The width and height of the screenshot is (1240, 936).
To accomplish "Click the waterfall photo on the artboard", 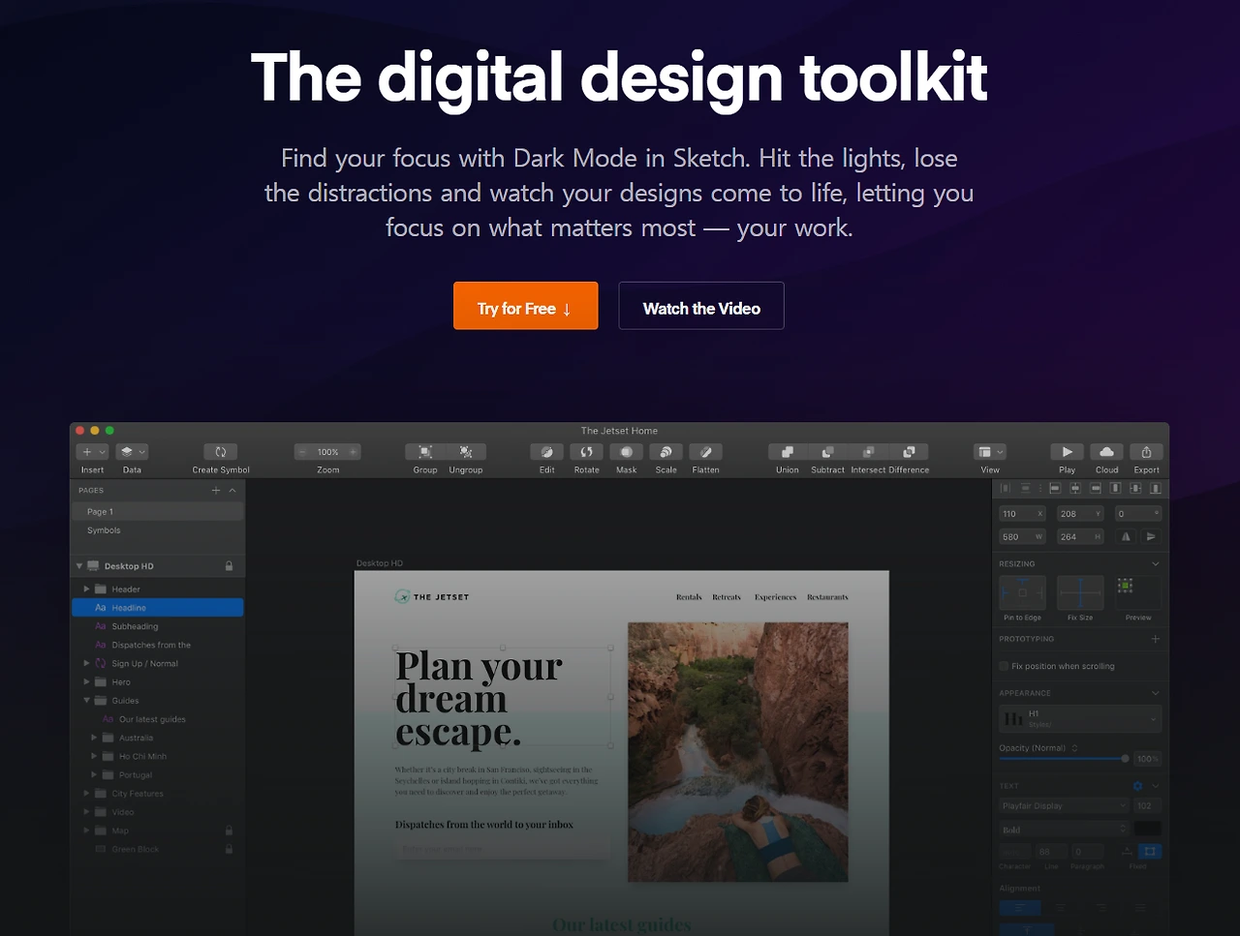I will click(x=738, y=751).
